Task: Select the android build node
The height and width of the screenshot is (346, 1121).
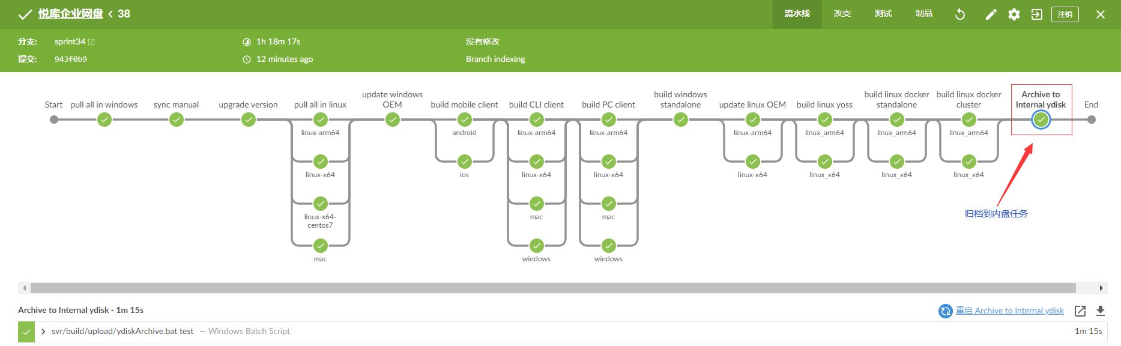Action: click(465, 120)
